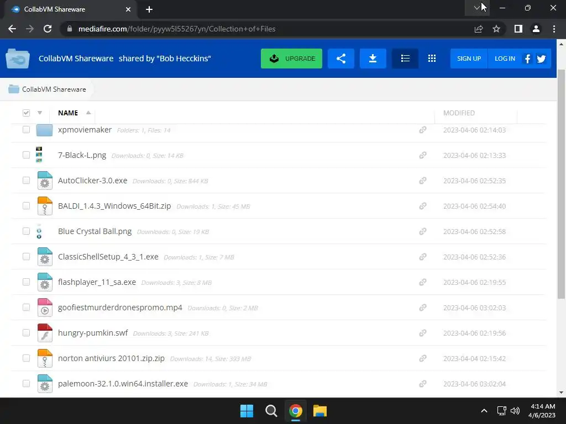Open the tab search dropdown chevron
The image size is (566, 424).
pos(476,8)
